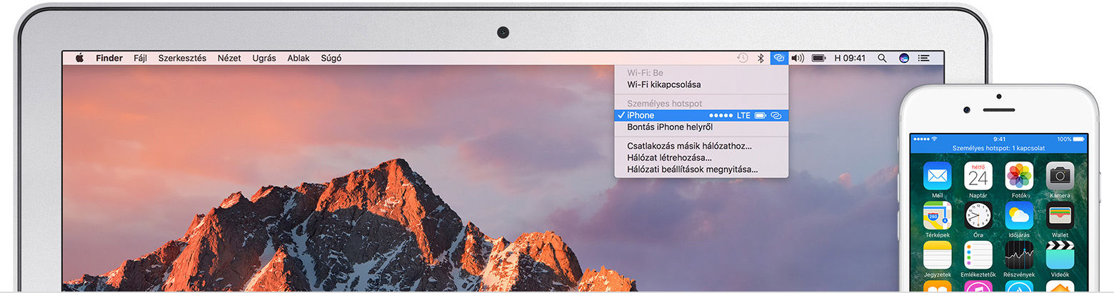Open the Mail app on iPhone
Screen dimensions: 1114x293
[937, 176]
